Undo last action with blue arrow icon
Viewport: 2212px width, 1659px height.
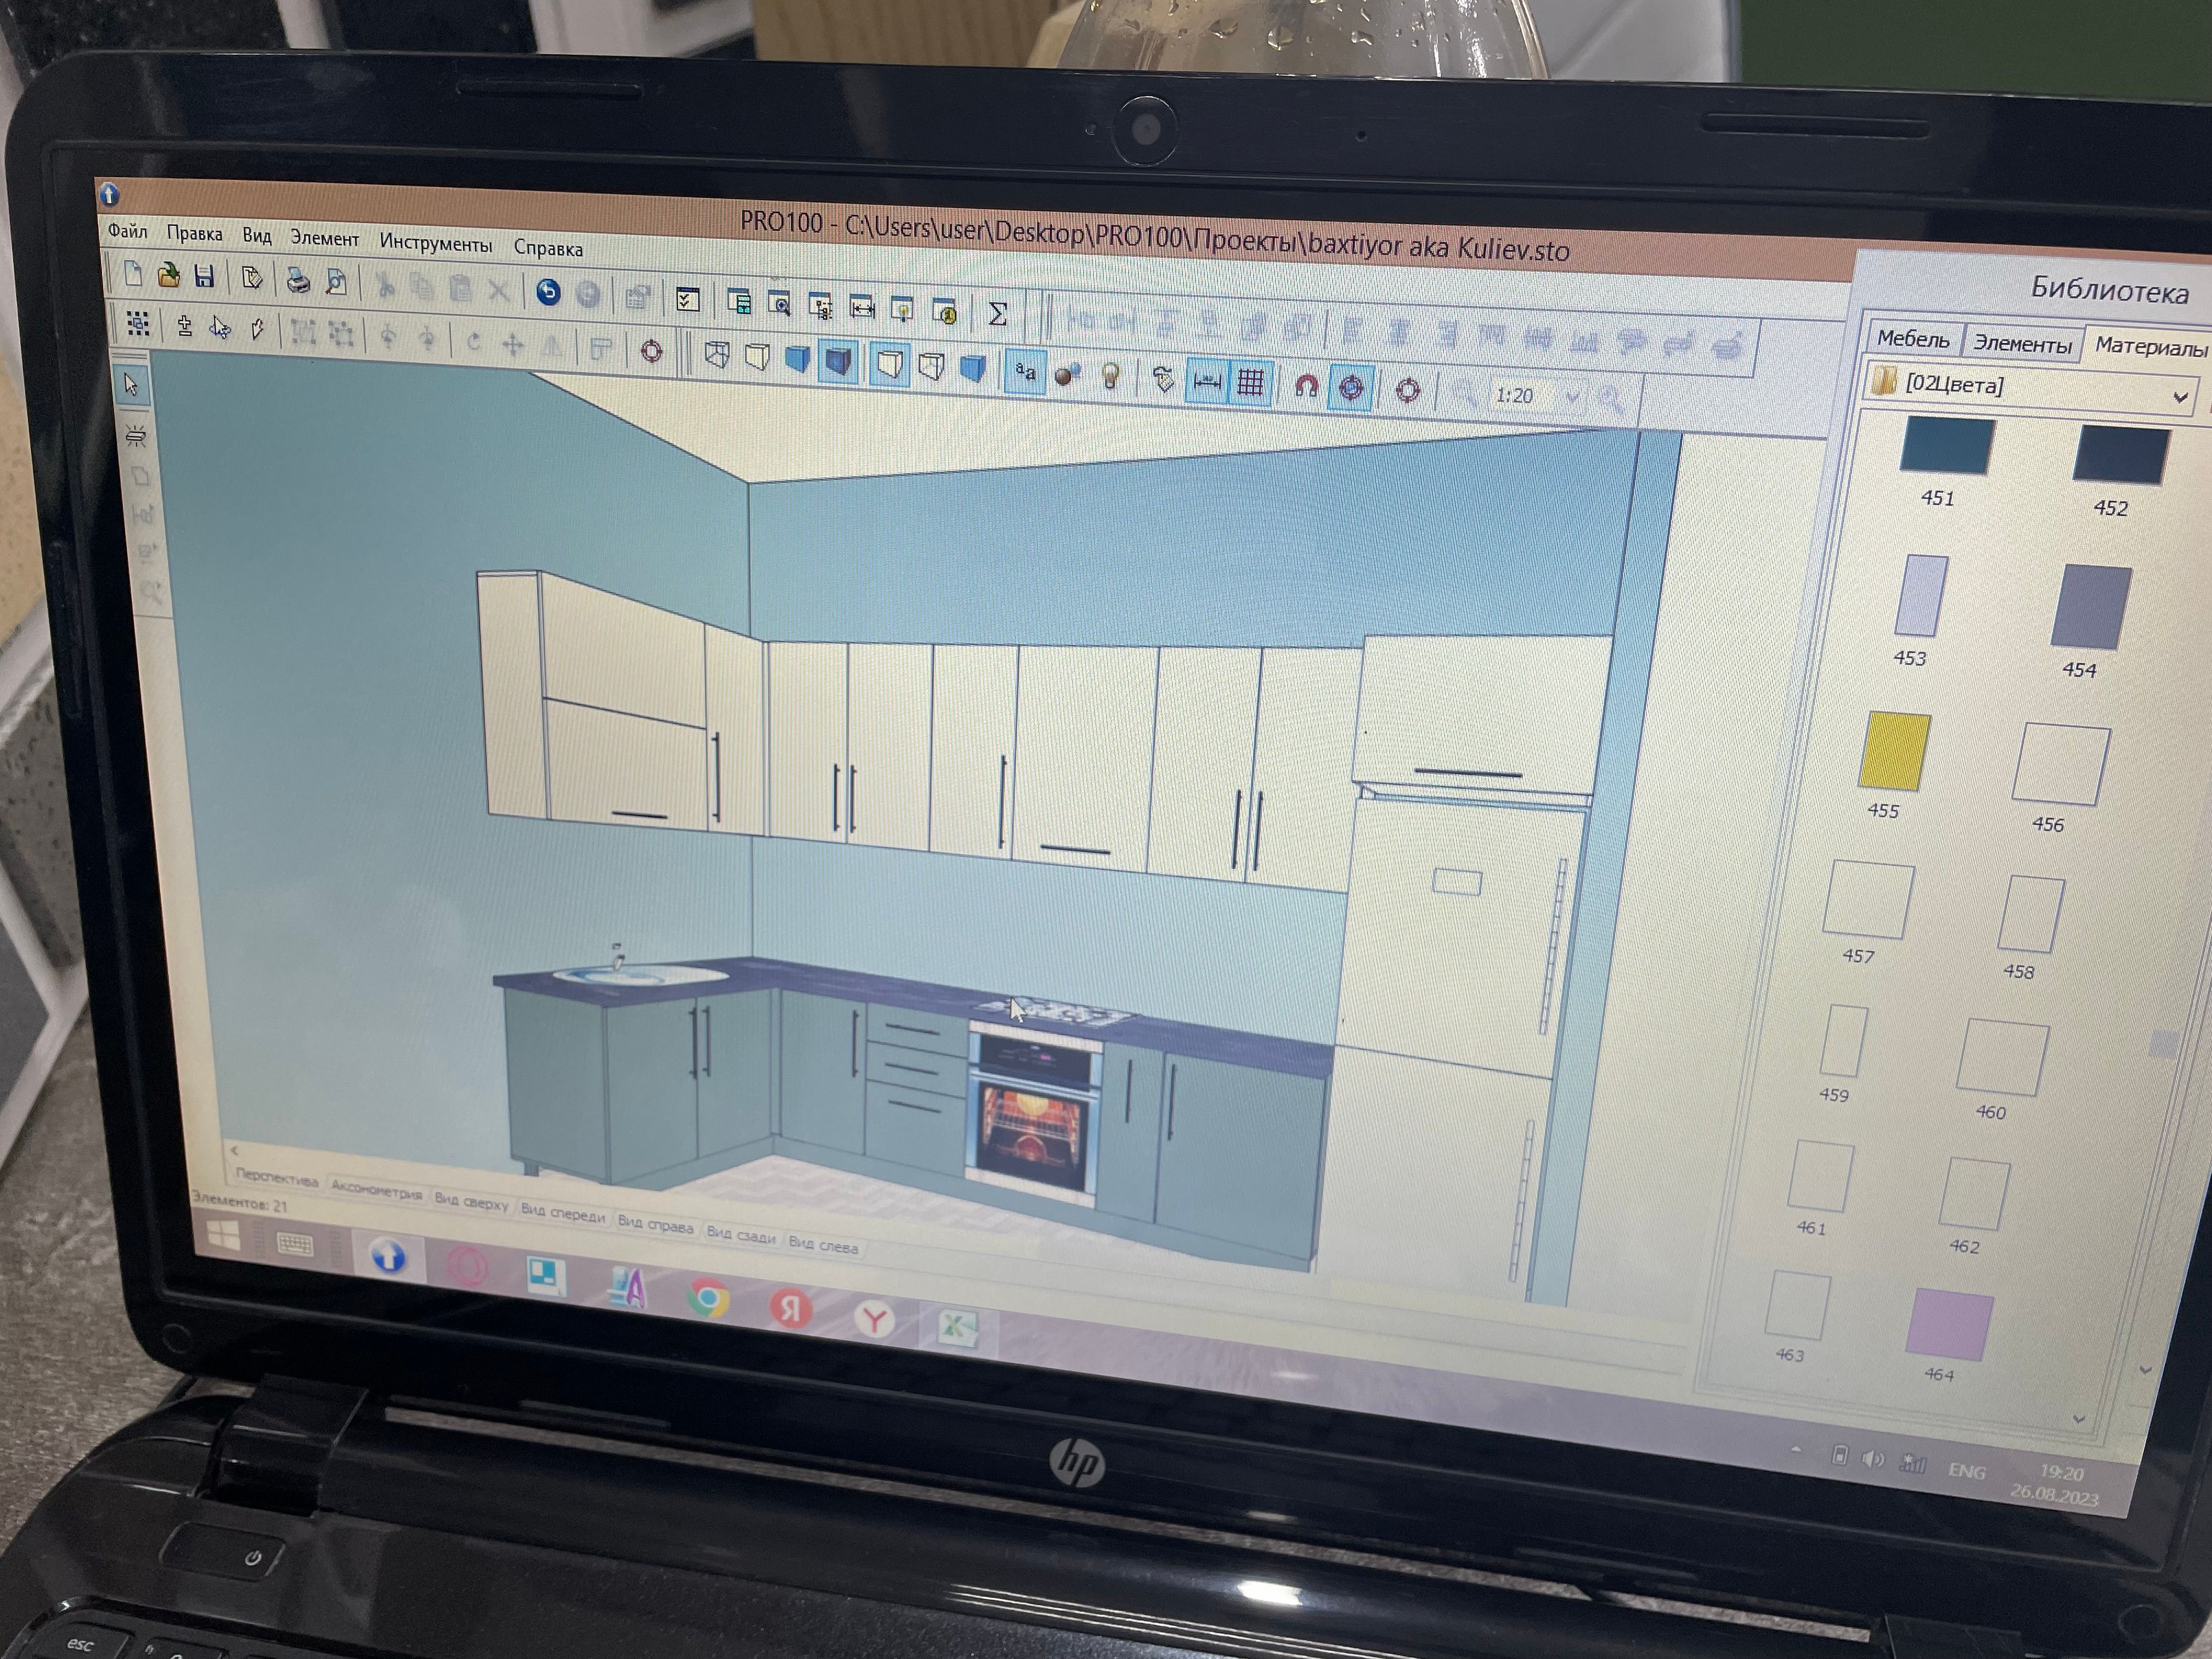[x=547, y=292]
